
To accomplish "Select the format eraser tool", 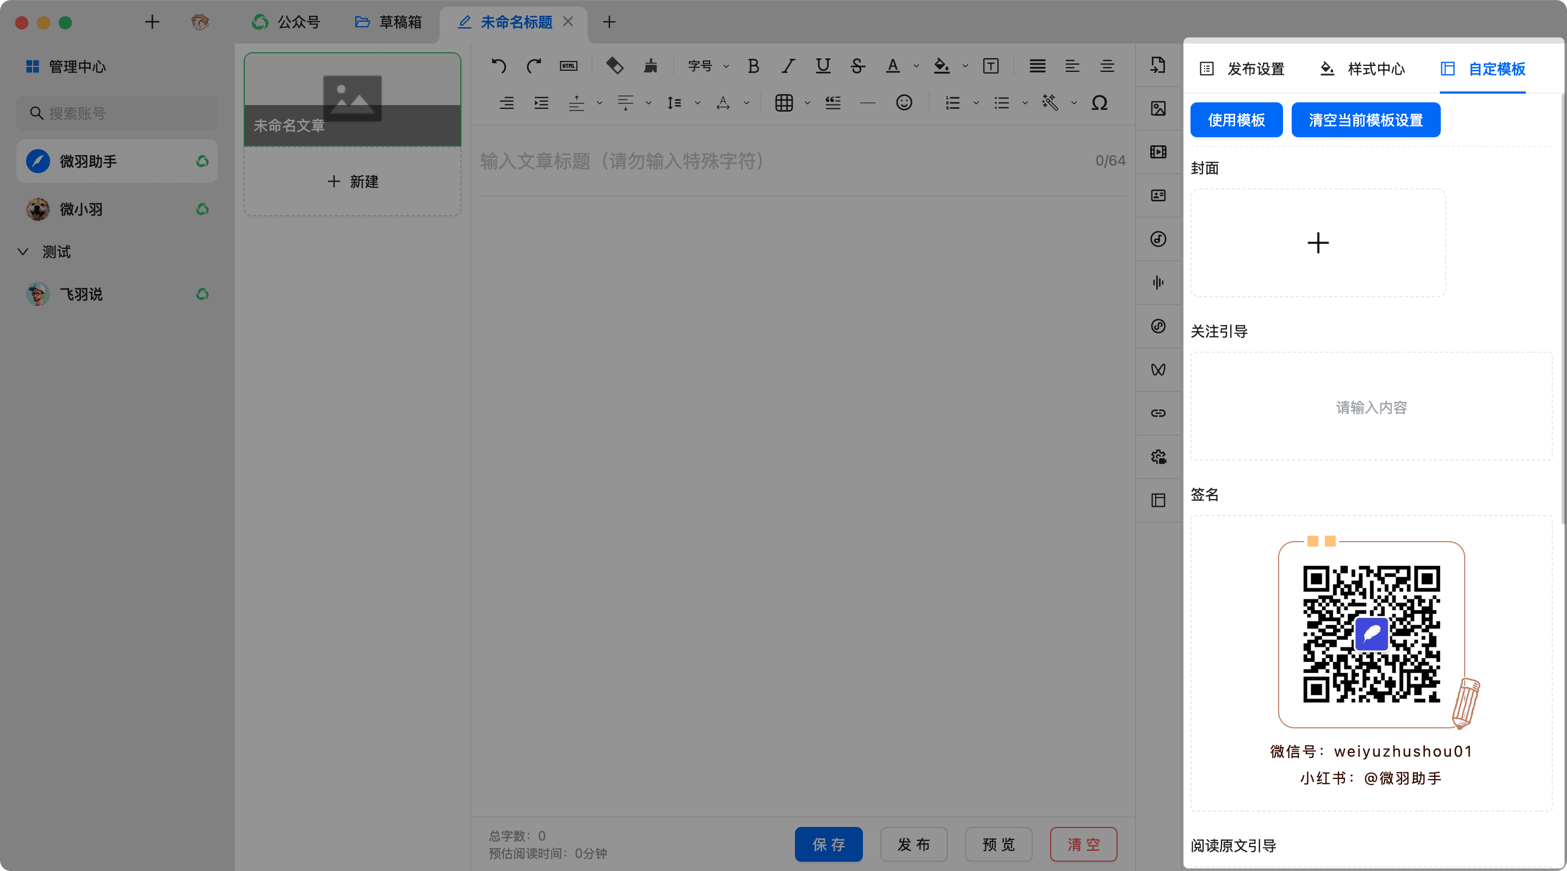I will pos(614,66).
